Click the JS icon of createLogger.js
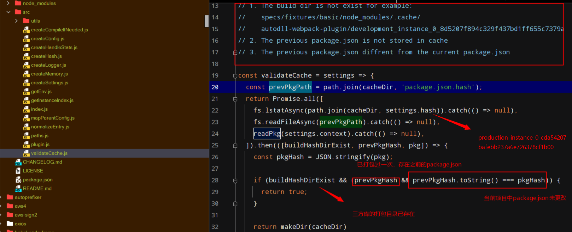 (26, 65)
